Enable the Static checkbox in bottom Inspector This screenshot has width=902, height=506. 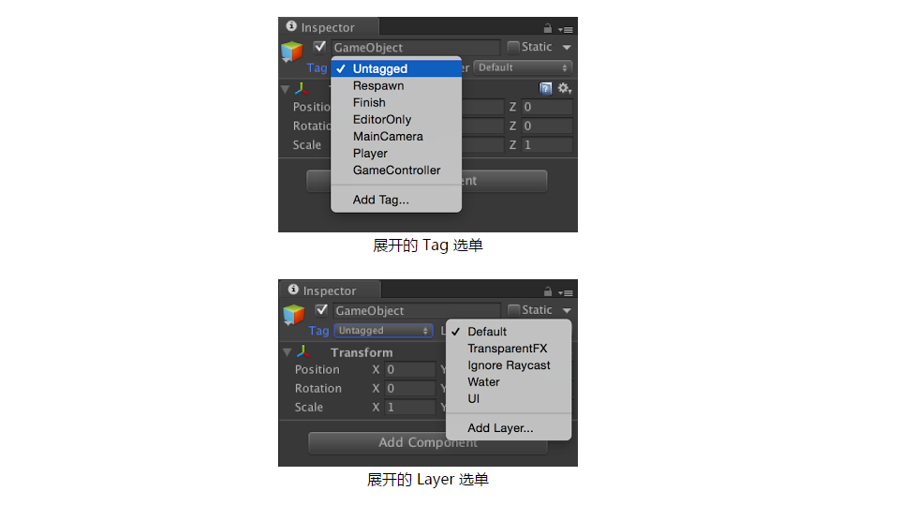[x=513, y=310]
